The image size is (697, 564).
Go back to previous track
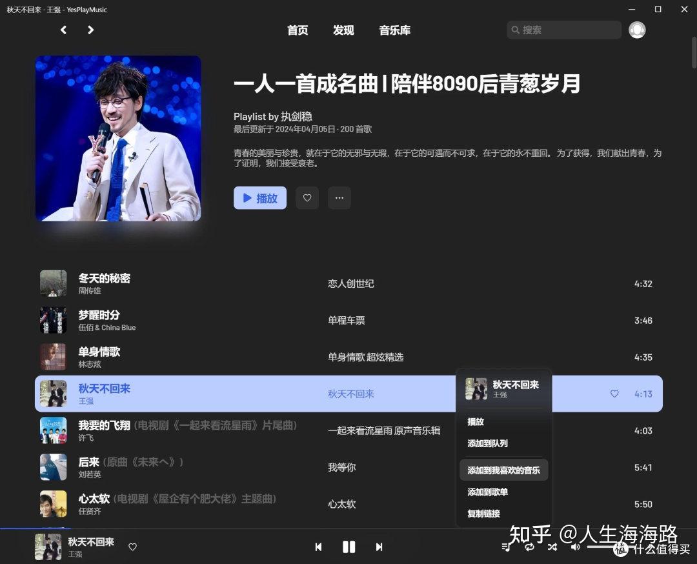click(319, 547)
